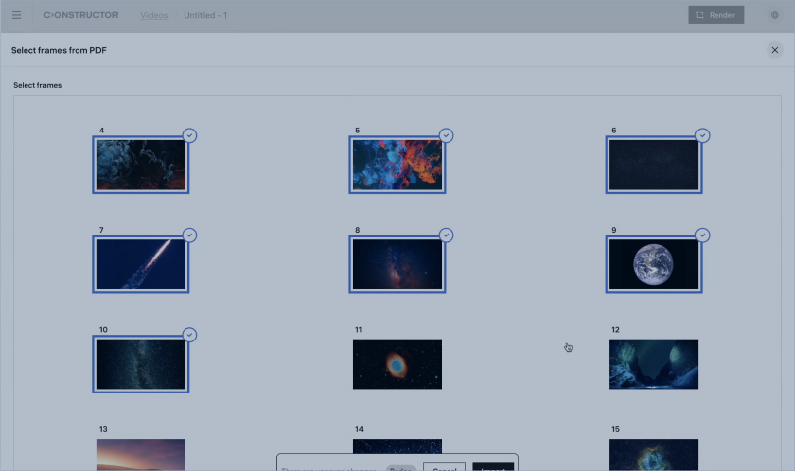The height and width of the screenshot is (471, 795).
Task: Select frame 14 starfield thumbnail
Action: point(397,445)
